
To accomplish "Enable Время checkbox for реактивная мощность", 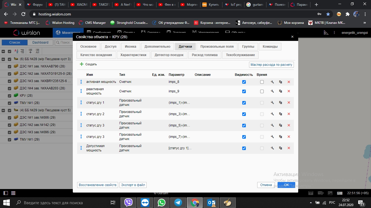I will (262, 91).
